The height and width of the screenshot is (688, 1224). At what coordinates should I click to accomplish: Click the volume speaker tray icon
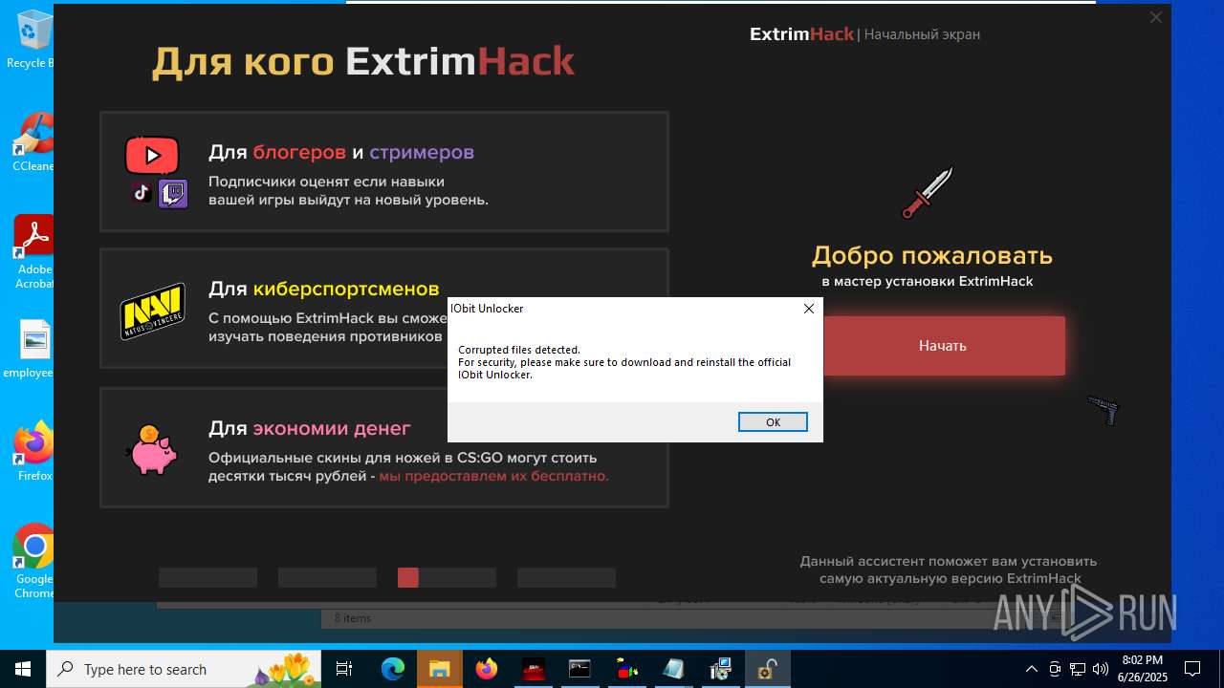coord(1101,669)
